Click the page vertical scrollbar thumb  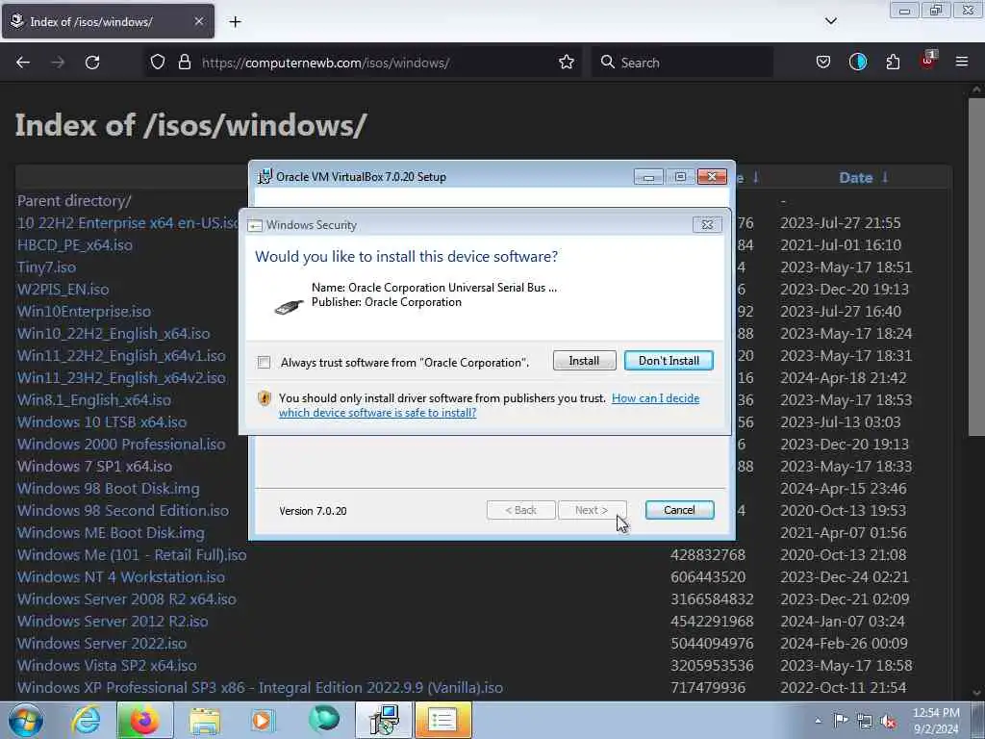click(976, 268)
